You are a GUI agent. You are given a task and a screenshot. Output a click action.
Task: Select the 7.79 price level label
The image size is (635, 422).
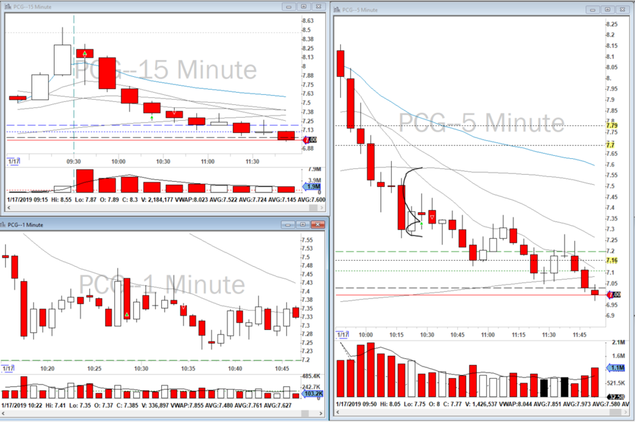point(612,126)
